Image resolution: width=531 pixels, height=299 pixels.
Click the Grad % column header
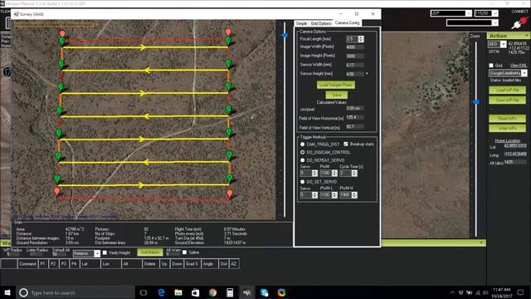(192, 264)
